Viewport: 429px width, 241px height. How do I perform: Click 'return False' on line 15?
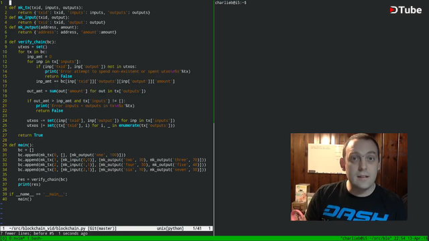[58, 76]
